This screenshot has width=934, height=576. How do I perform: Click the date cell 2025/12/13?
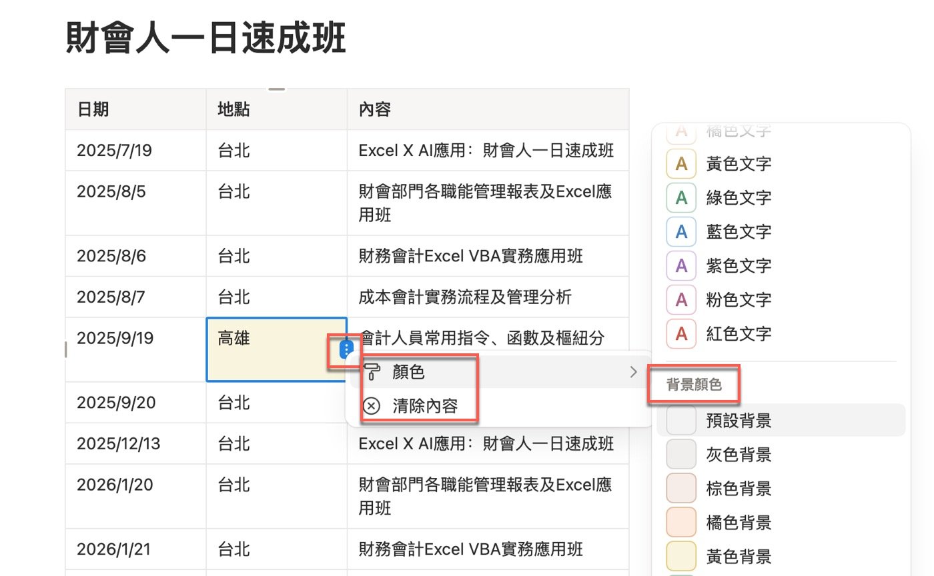135,443
